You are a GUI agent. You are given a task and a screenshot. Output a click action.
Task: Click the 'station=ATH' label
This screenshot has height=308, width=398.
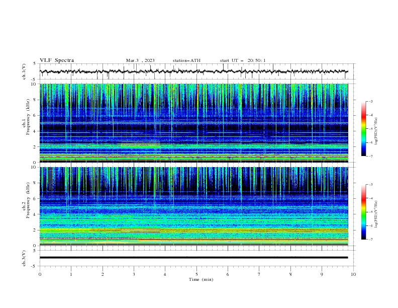[186, 60]
